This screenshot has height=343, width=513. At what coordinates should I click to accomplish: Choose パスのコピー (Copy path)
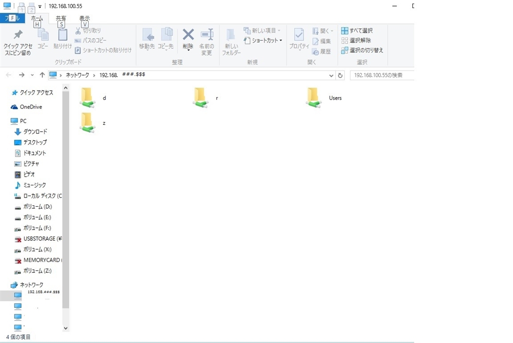[x=90, y=41]
